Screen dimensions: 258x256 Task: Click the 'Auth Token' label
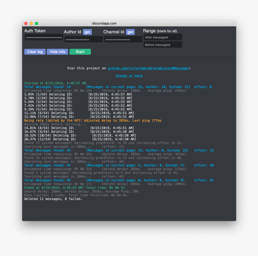point(35,31)
